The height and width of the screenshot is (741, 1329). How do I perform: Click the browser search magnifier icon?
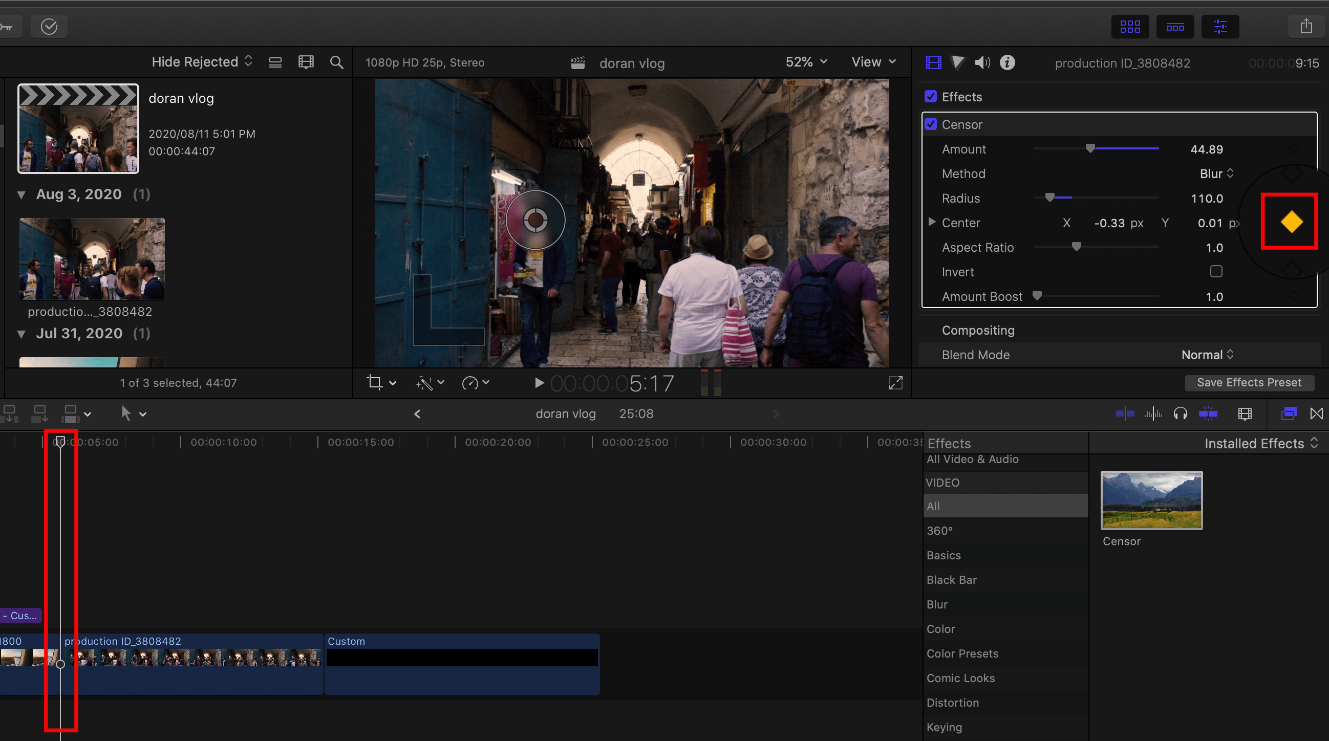click(336, 62)
